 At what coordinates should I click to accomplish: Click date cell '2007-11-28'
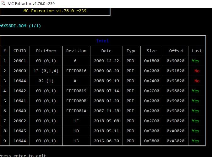[x=106, y=111]
